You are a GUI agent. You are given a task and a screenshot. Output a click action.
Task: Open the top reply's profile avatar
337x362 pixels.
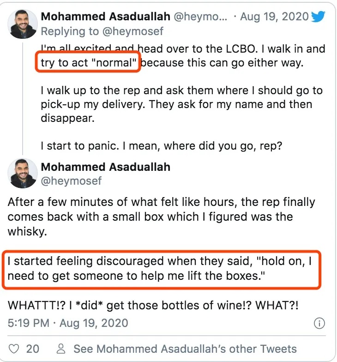coord(23,24)
